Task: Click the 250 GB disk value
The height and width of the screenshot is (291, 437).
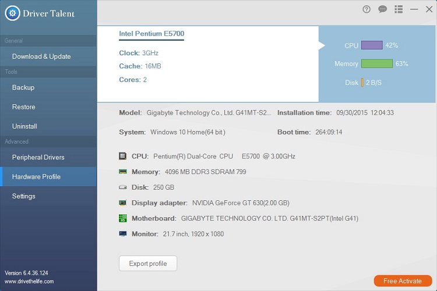Action: (164, 187)
